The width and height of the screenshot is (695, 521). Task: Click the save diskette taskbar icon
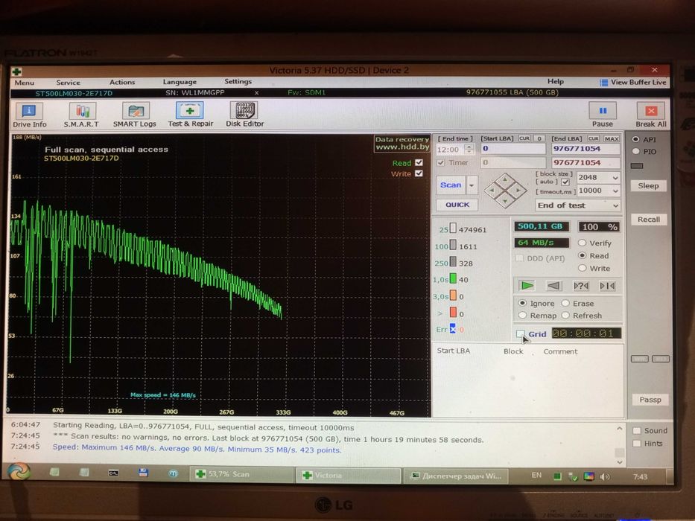point(143,473)
